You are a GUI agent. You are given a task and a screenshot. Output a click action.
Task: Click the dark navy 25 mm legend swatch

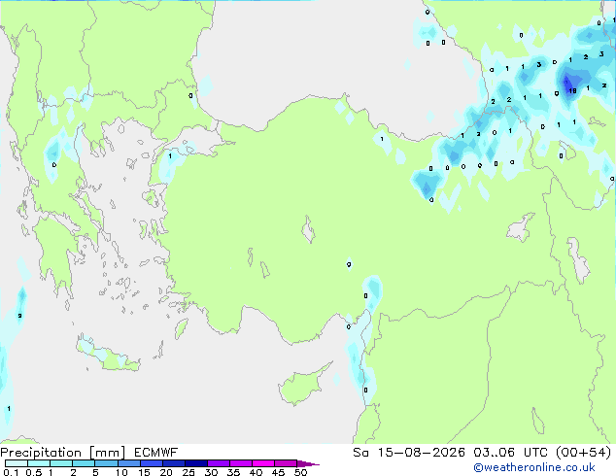pos(196,463)
